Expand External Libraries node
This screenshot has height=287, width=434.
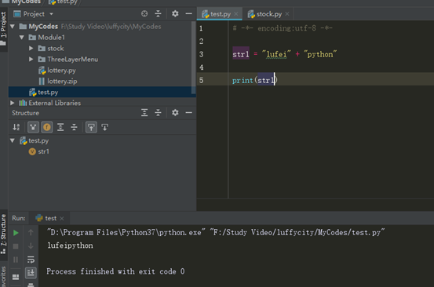click(13, 103)
